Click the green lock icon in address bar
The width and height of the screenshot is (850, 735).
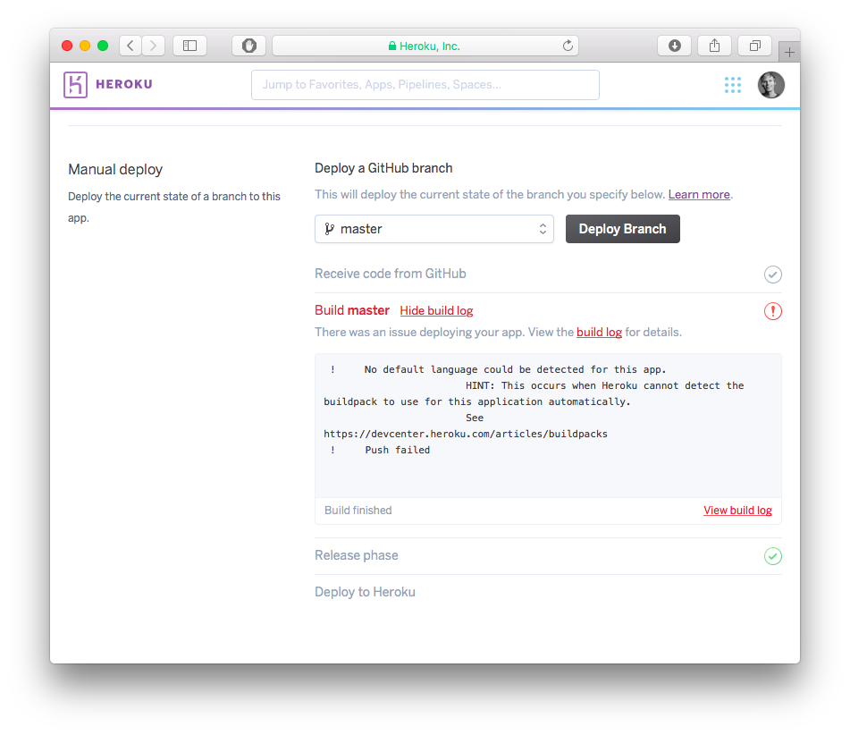pyautogui.click(x=392, y=46)
